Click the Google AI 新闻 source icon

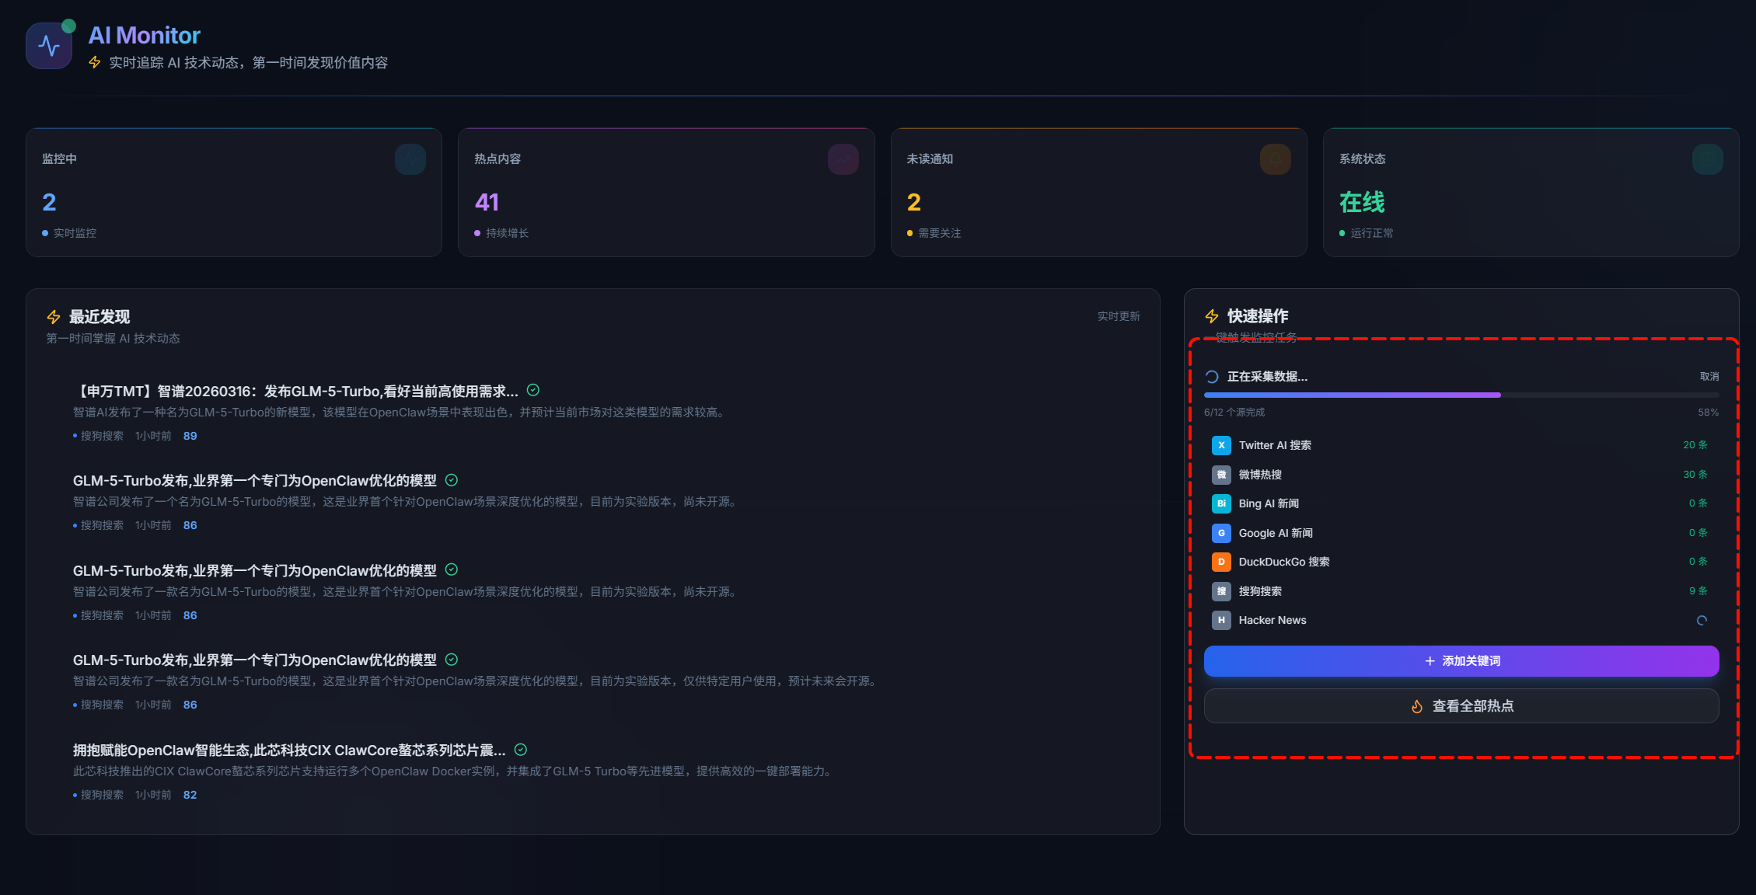click(1221, 533)
